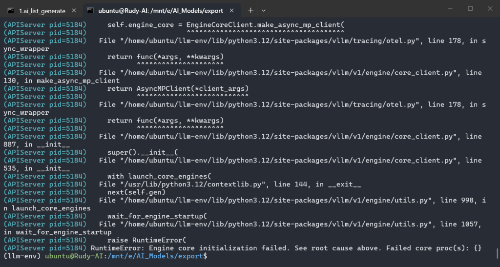Open a new tab with plus button
Image resolution: width=500 pixels, height=267 pixels.
[250, 10]
